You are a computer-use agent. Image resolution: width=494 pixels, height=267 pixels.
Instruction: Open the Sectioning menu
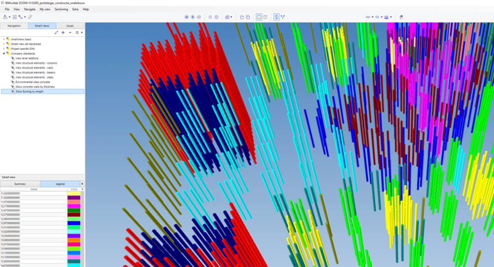click(x=61, y=9)
